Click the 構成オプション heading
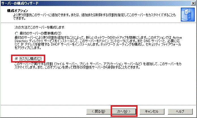 (18, 11)
